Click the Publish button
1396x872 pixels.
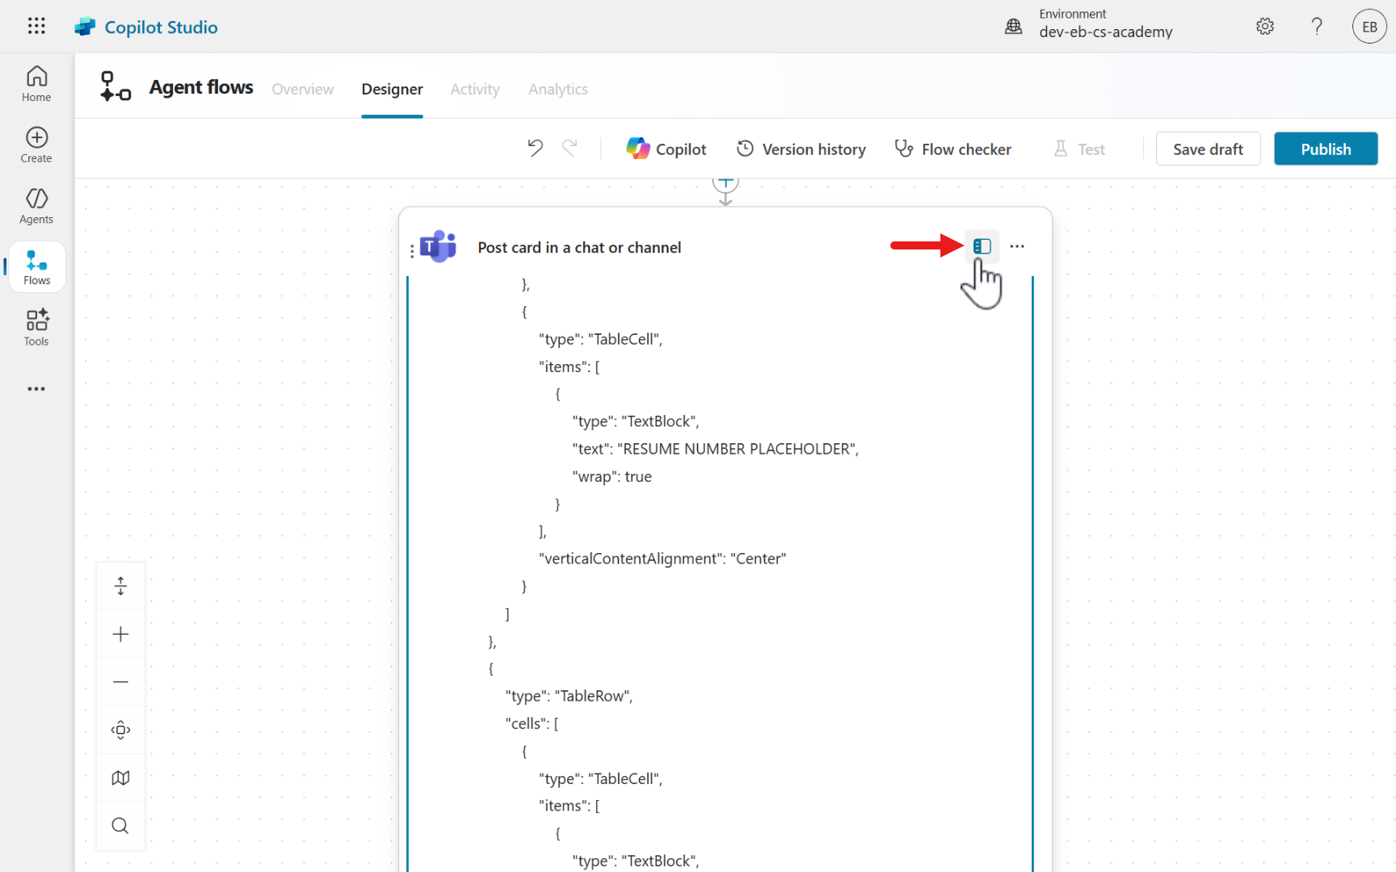1326,149
